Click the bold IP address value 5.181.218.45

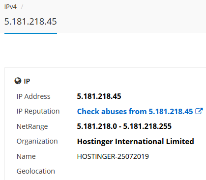coord(99,96)
